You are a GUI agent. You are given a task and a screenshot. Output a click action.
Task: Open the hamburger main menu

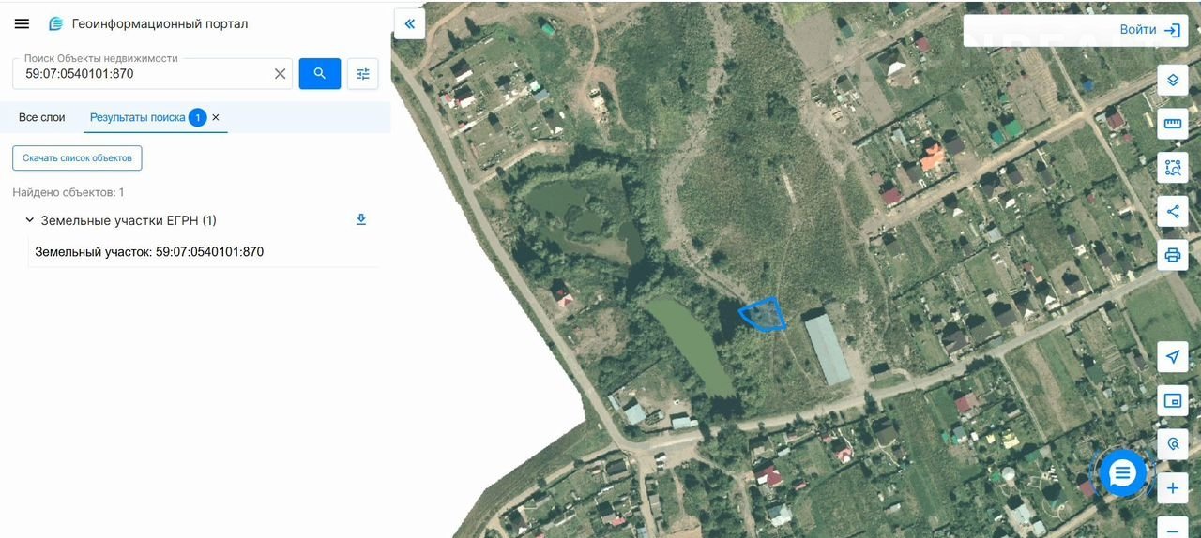tap(22, 23)
